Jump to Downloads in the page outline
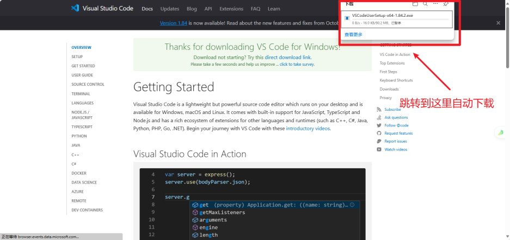The width and height of the screenshot is (510, 240). tap(389, 89)
